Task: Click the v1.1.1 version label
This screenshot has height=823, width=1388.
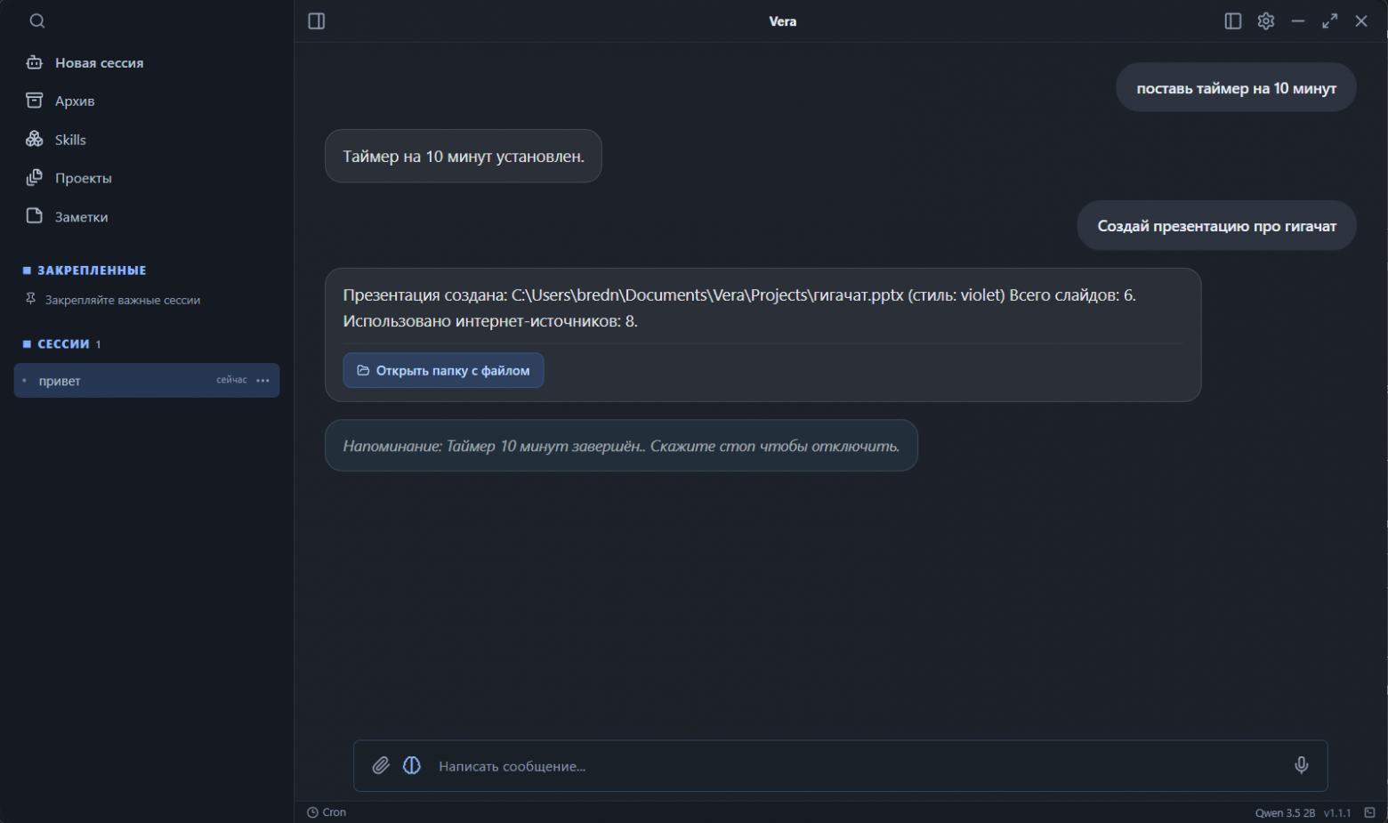Action: [x=1337, y=813]
